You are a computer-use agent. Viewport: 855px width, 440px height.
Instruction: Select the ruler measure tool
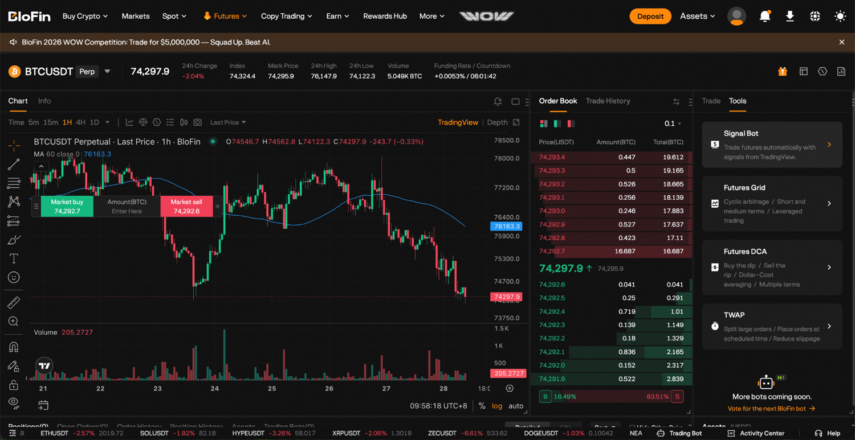tap(14, 302)
